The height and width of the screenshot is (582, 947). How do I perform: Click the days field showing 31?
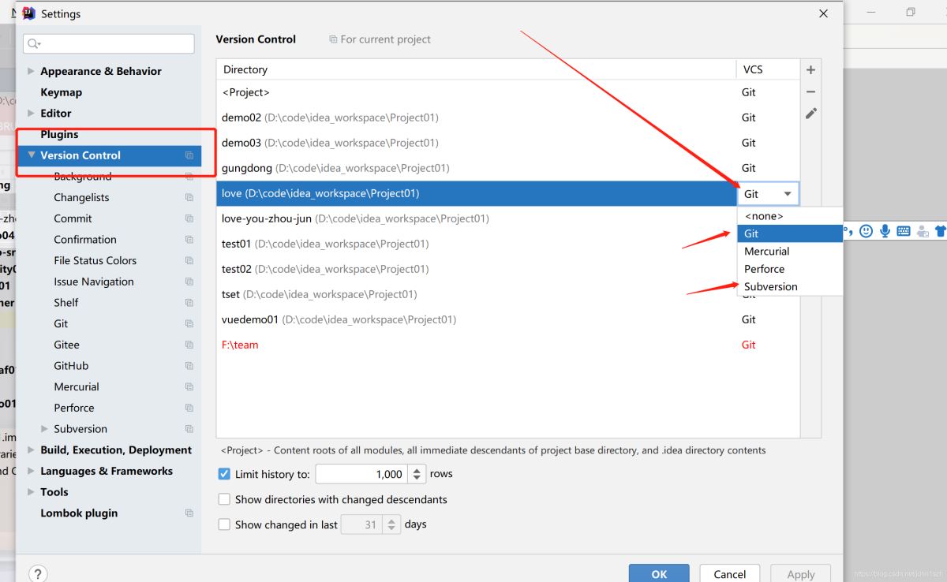pos(361,524)
